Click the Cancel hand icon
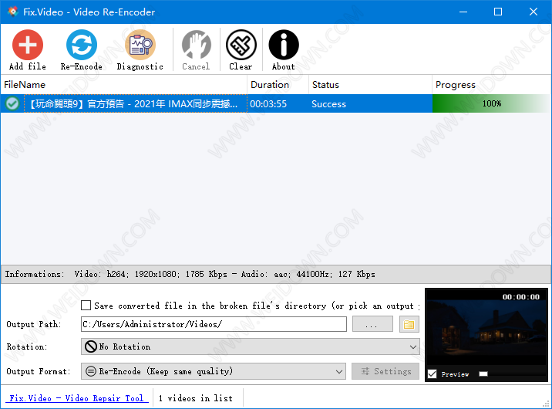The image size is (552, 409). pos(196,45)
